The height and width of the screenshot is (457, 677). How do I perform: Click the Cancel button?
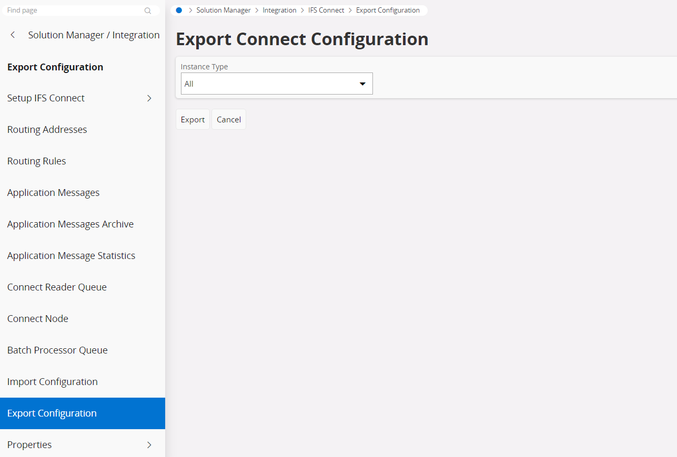click(x=229, y=120)
